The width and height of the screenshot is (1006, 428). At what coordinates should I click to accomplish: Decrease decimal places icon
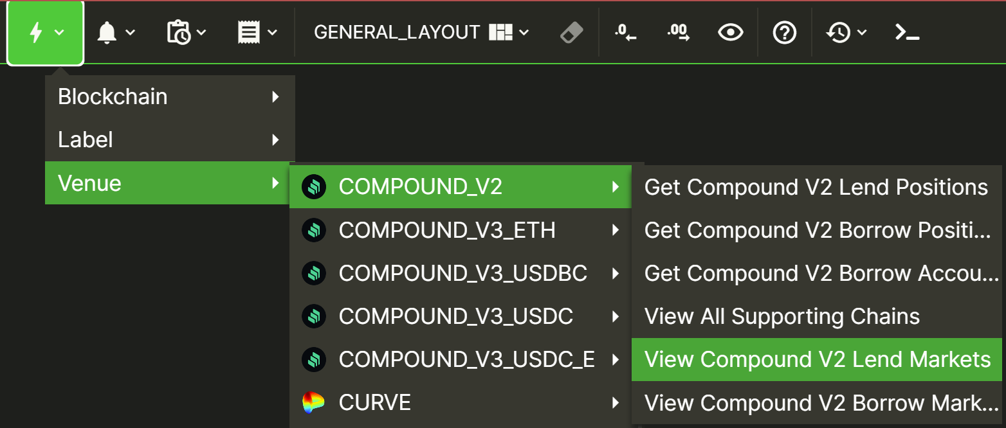pyautogui.click(x=625, y=32)
